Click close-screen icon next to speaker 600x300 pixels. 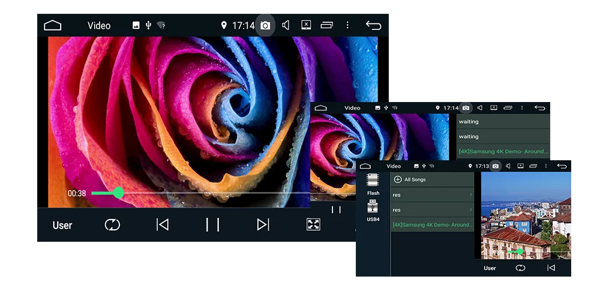(x=306, y=25)
